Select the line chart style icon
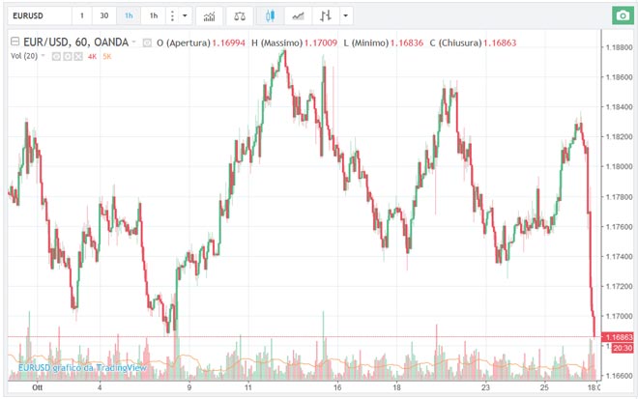638x399 pixels. tap(299, 16)
